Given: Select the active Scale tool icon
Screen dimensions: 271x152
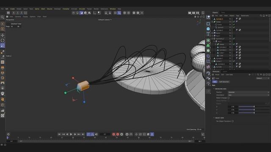Looking at the screenshot, I should [3, 46].
